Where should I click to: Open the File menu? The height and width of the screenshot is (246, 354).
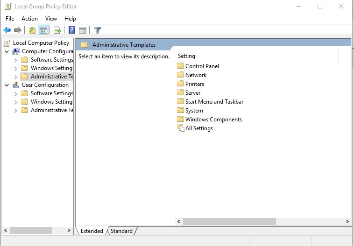tap(10, 19)
